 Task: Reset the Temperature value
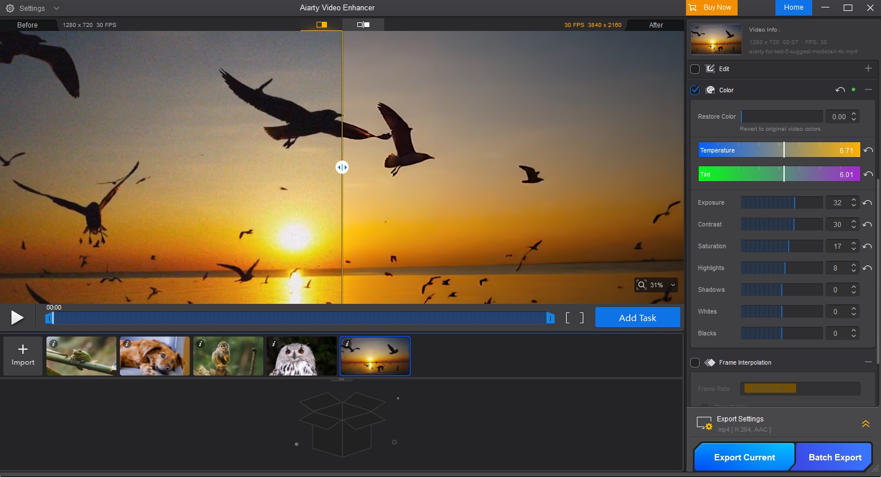point(868,150)
